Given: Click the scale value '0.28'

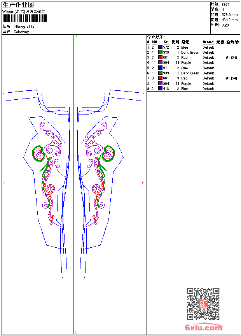Looking at the screenshot, I should [225, 25].
